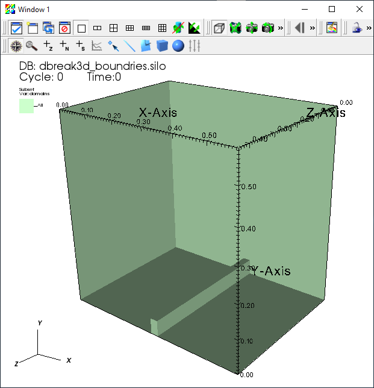The image size is (374, 388).
Task: Invert the background and foreground colors
Action: click(x=195, y=28)
